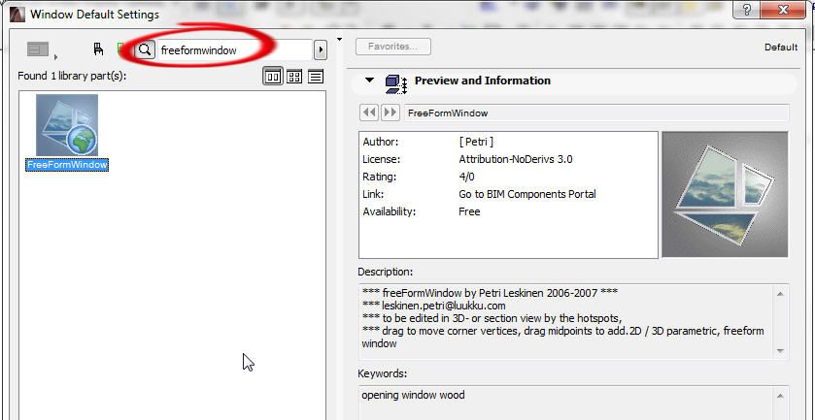Close the Window Default Settings dialog
This screenshot has height=420, width=815.
pyautogui.click(x=784, y=10)
